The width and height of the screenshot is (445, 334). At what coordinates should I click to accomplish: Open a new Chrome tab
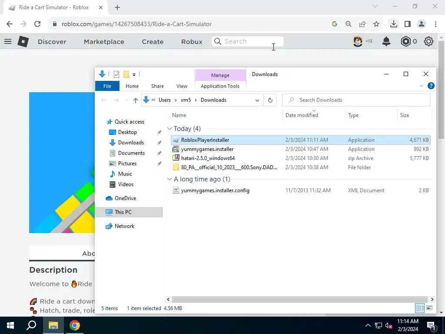click(x=117, y=8)
